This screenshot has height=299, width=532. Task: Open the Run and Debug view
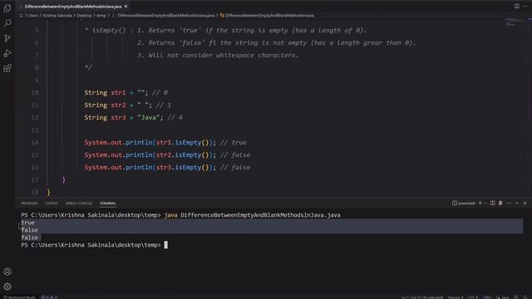(x=7, y=53)
